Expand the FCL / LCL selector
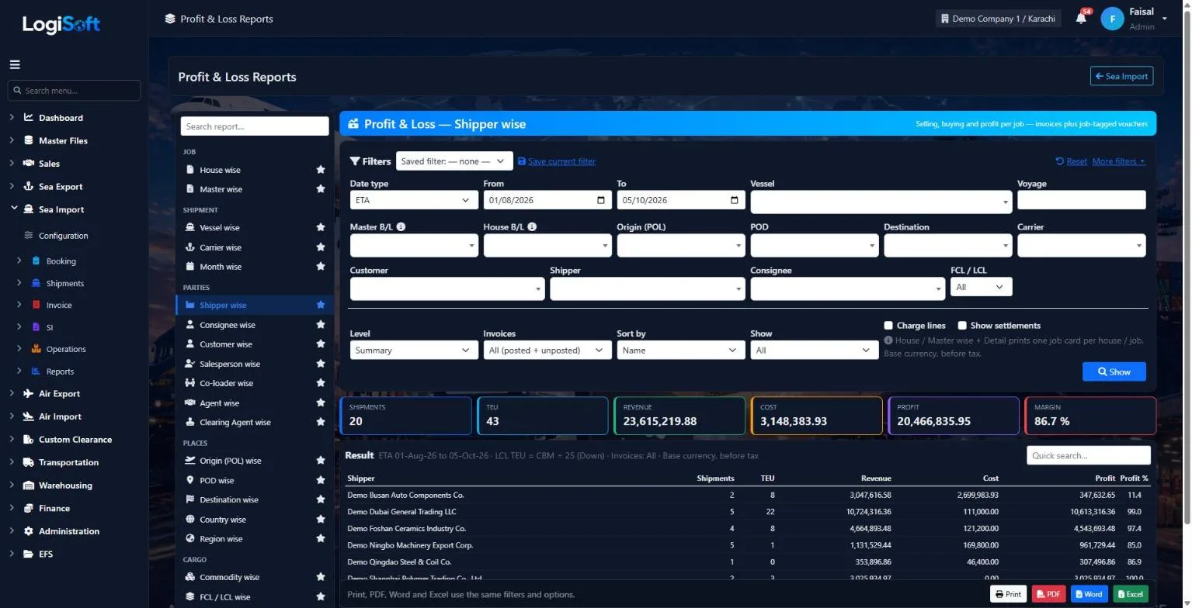Screen dimensions: 1192x608 [981, 287]
